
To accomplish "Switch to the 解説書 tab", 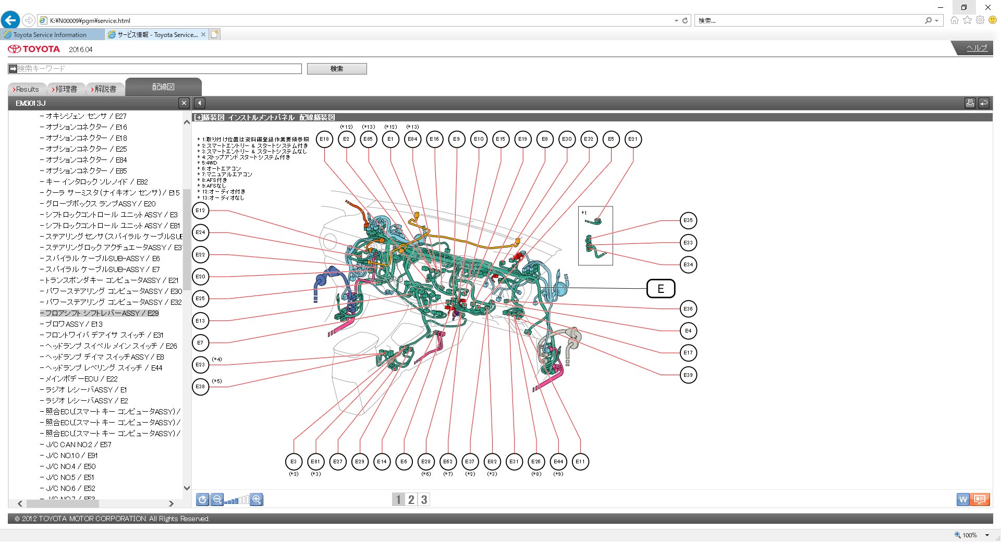I will pos(105,89).
